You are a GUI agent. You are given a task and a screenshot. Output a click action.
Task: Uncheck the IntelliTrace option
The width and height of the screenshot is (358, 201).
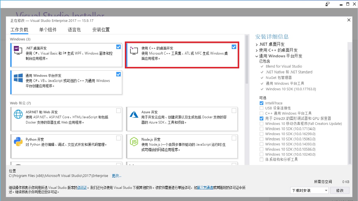[261, 103]
